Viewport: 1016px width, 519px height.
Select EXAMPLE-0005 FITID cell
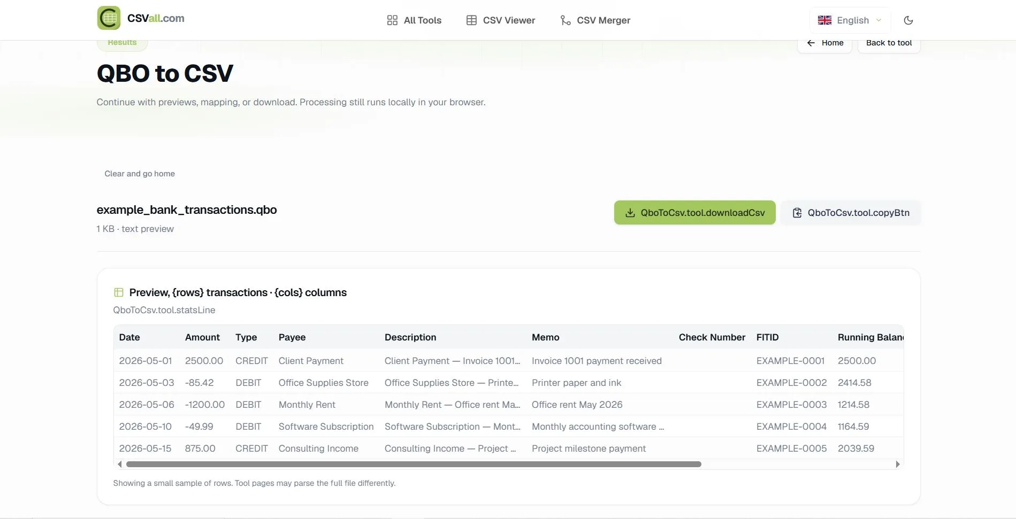791,448
